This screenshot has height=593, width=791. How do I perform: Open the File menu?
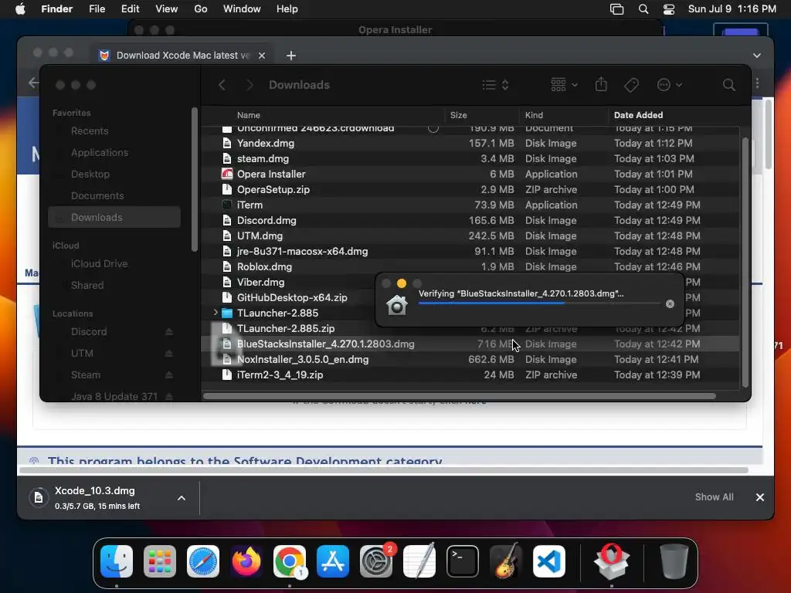97,9
